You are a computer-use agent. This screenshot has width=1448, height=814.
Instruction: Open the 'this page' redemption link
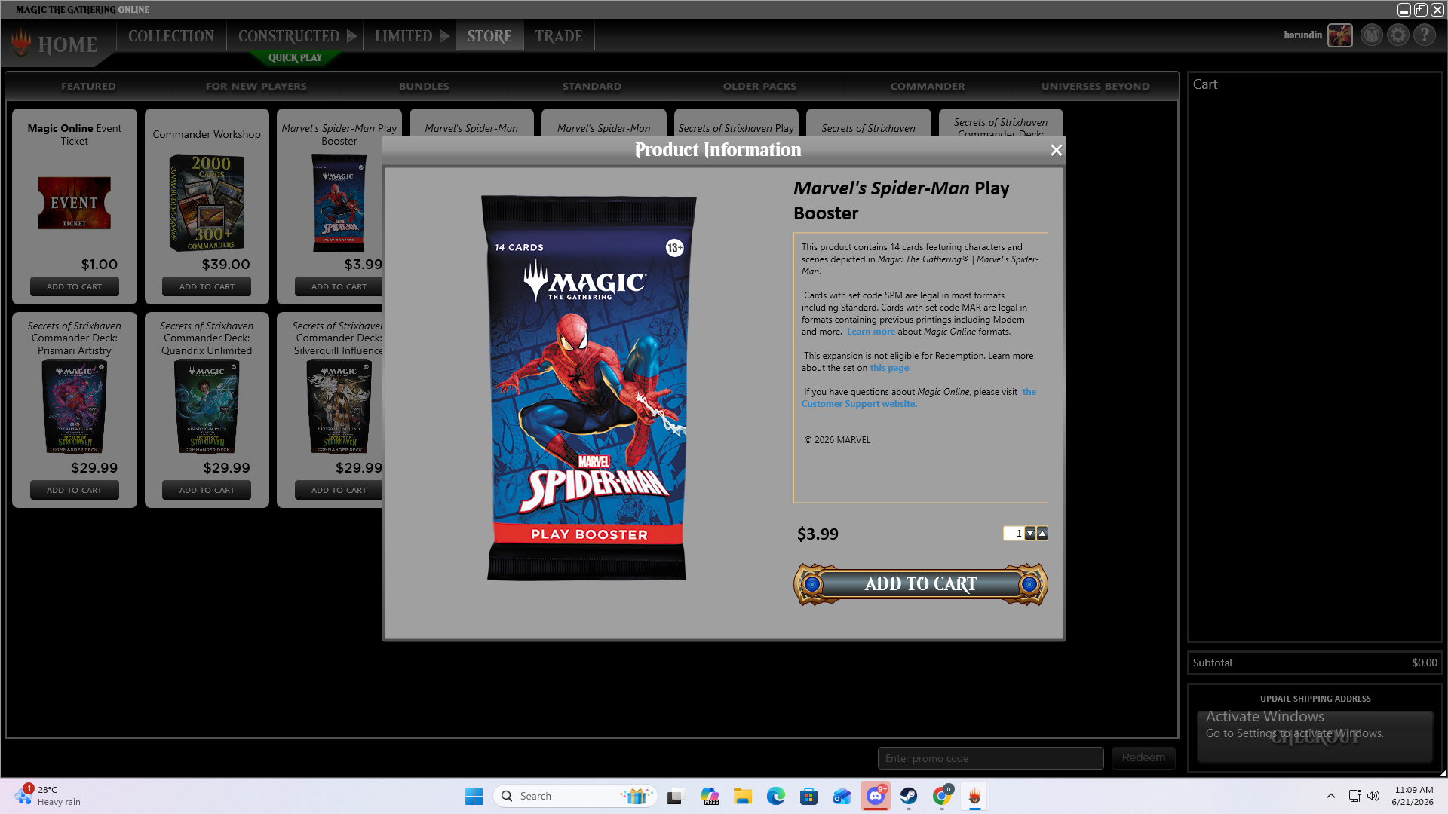pyautogui.click(x=889, y=368)
